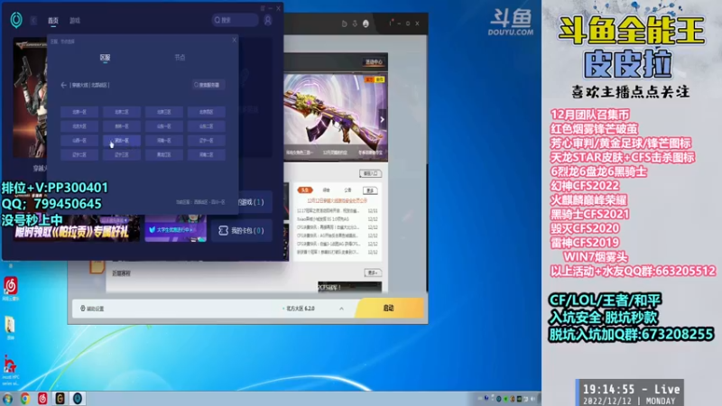Click second launcher title bar icon

[x=355, y=23]
